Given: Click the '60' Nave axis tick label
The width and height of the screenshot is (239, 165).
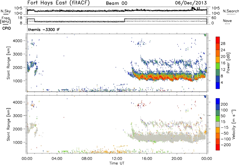Looking at the screenshot, I should click(x=214, y=18).
